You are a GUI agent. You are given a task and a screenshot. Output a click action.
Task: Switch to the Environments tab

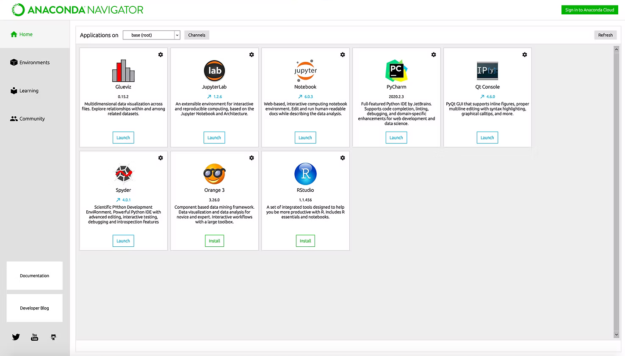click(34, 63)
